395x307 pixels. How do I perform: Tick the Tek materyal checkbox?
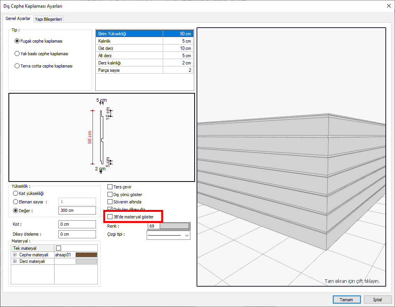pos(58,248)
